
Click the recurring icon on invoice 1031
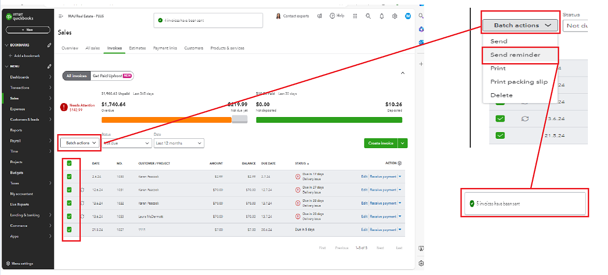pyautogui.click(x=82, y=190)
